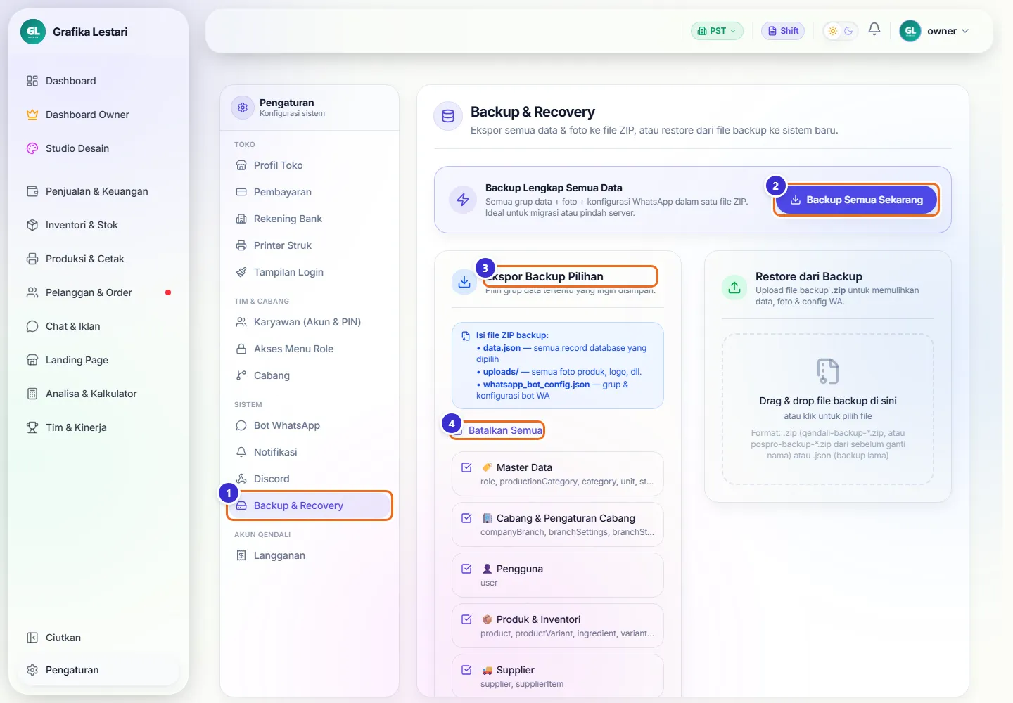This screenshot has width=1013, height=703.
Task: Toggle the light/dark theme switch
Action: [841, 31]
